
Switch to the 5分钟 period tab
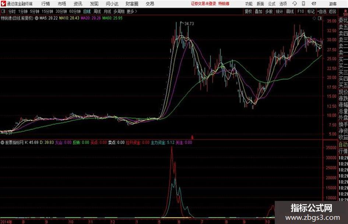(34, 11)
